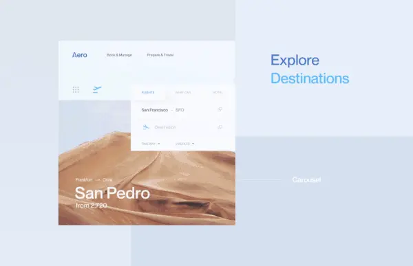
Task: Click the 'from 2,720' price text
Action: coord(92,206)
